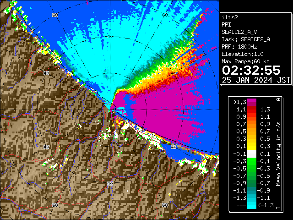Pick the red swatch in the velocity legend
293x220 pixels.
point(252,111)
